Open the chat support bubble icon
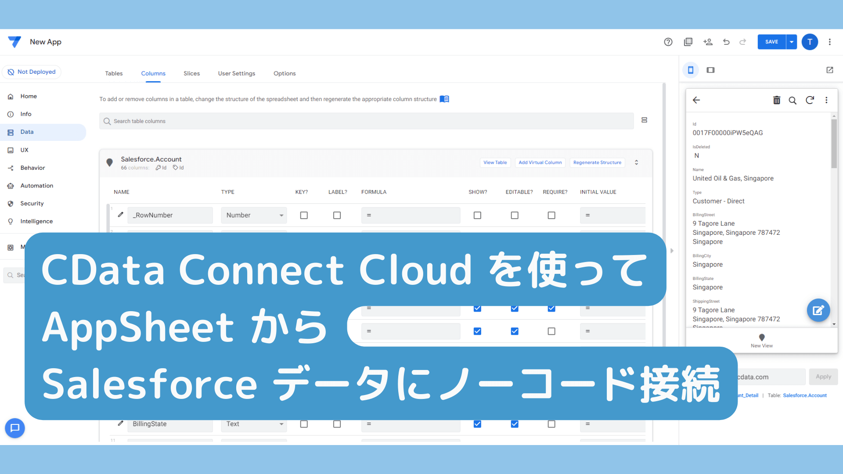843x474 pixels. click(15, 428)
